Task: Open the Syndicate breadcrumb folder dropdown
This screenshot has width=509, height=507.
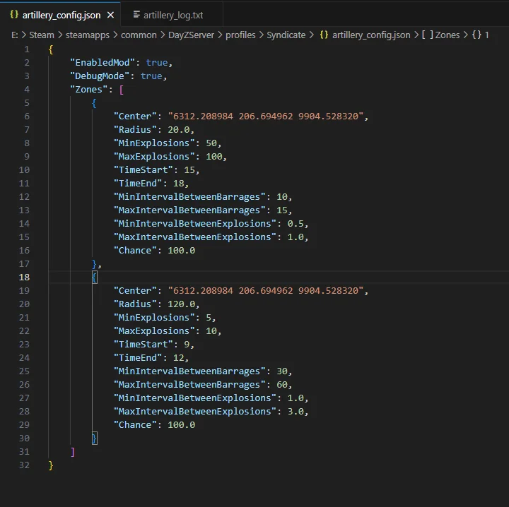Action: (286, 35)
